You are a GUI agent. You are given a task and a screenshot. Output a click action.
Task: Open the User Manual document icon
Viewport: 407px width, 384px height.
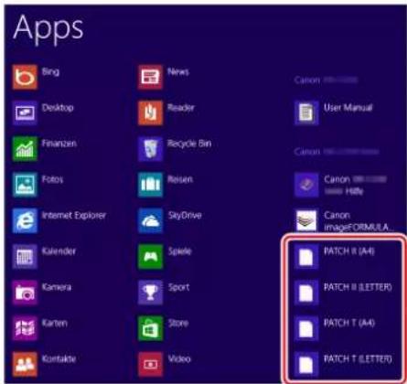pos(306,113)
